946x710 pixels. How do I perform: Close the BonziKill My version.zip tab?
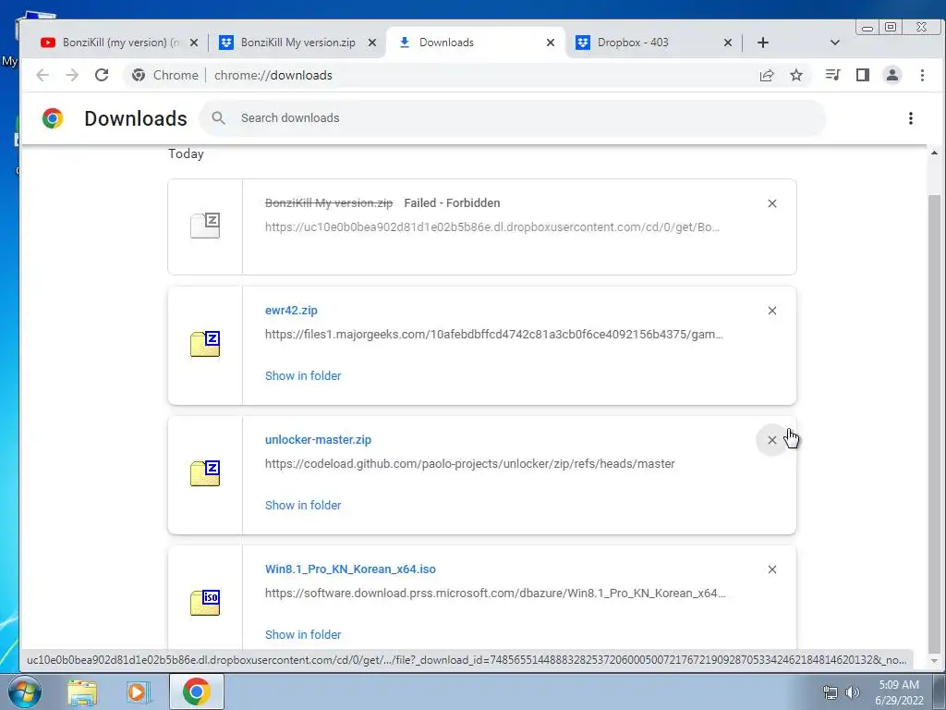click(x=372, y=43)
